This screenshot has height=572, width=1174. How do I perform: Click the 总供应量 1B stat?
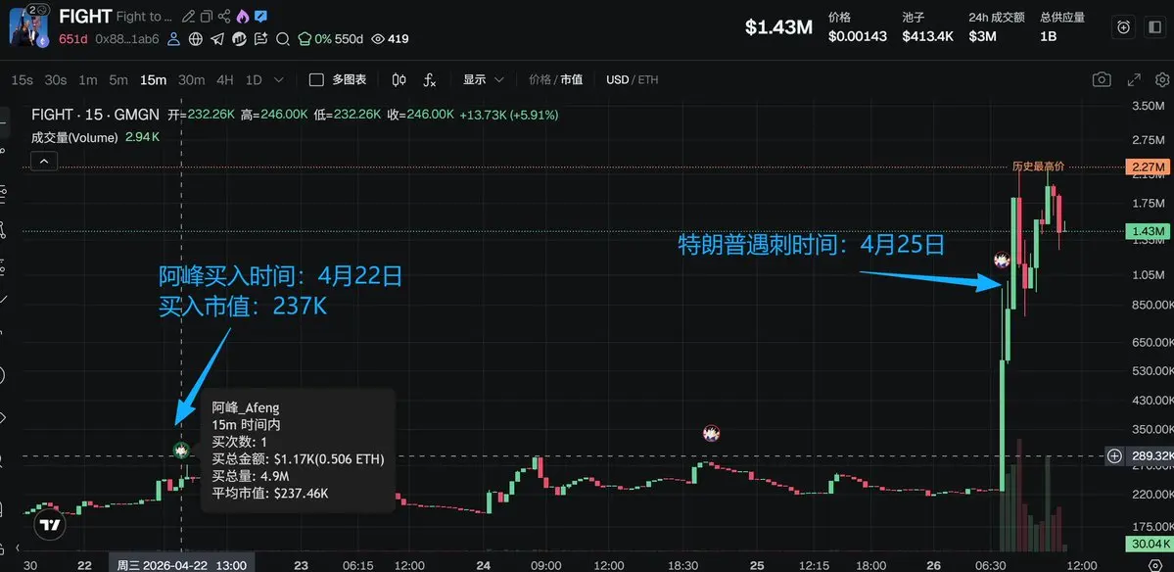(x=1062, y=27)
